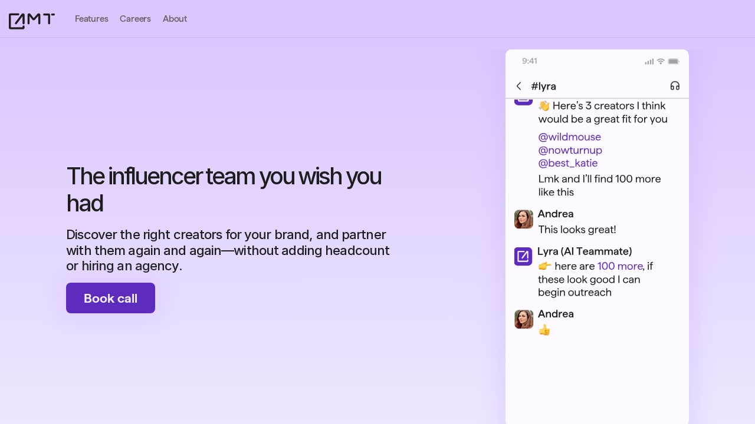The height and width of the screenshot is (424, 755).
Task: Click the Wi-Fi status icon
Action: pos(659,61)
